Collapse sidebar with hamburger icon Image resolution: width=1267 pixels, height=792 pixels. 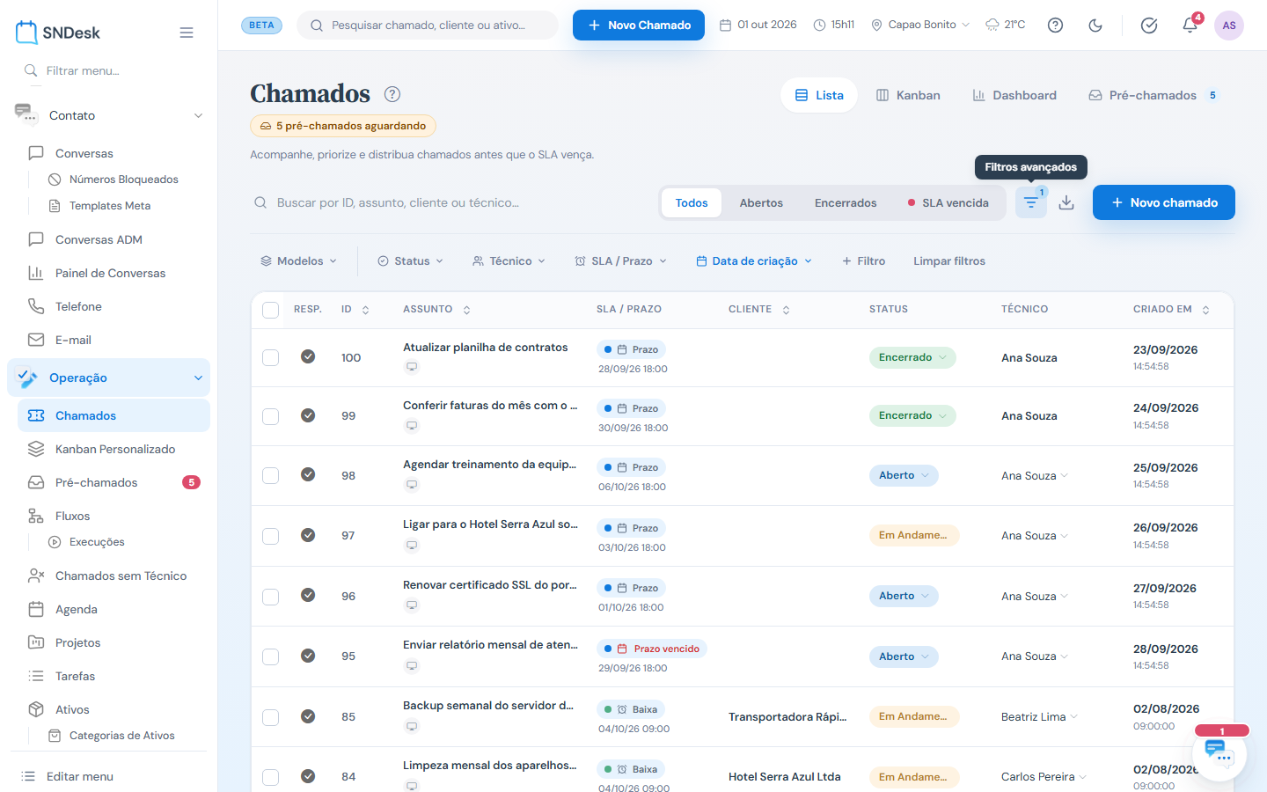pos(187,33)
